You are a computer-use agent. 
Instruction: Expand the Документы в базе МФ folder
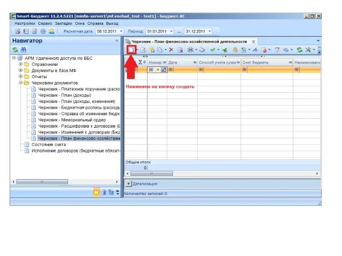click(21, 70)
